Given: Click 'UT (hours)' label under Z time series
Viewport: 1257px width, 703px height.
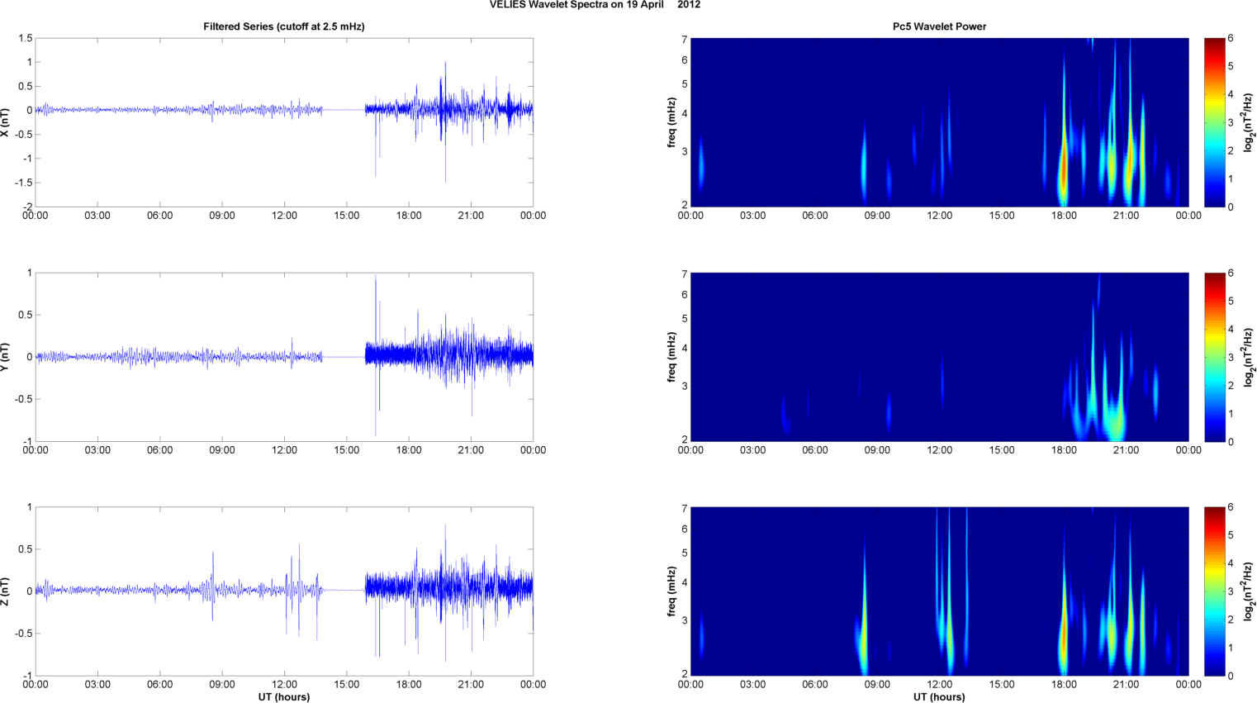Looking at the screenshot, I should coord(284,697).
